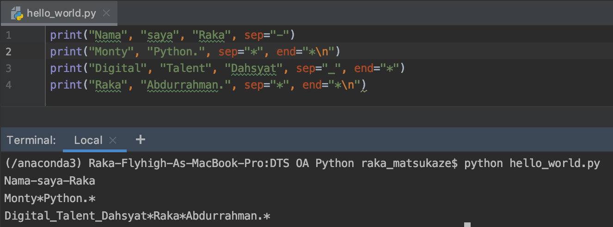Click terminal output line starting Digital_Talent_Dahsyat
This screenshot has height=227, width=613.
pos(137,215)
